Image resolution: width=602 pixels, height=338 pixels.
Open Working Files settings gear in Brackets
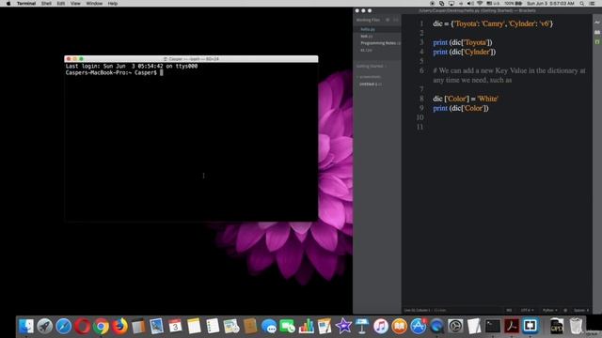coord(388,20)
